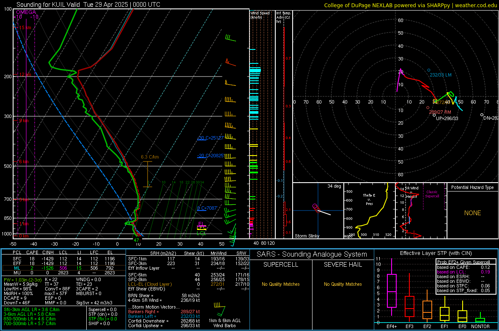Click the LCL-EL (Cloud Layer) row
499x331 pixels.
point(189,284)
